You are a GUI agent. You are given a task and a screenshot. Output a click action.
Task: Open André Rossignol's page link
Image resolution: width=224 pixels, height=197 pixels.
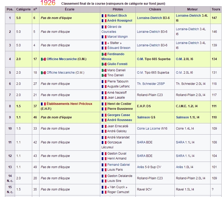pos(120,21)
